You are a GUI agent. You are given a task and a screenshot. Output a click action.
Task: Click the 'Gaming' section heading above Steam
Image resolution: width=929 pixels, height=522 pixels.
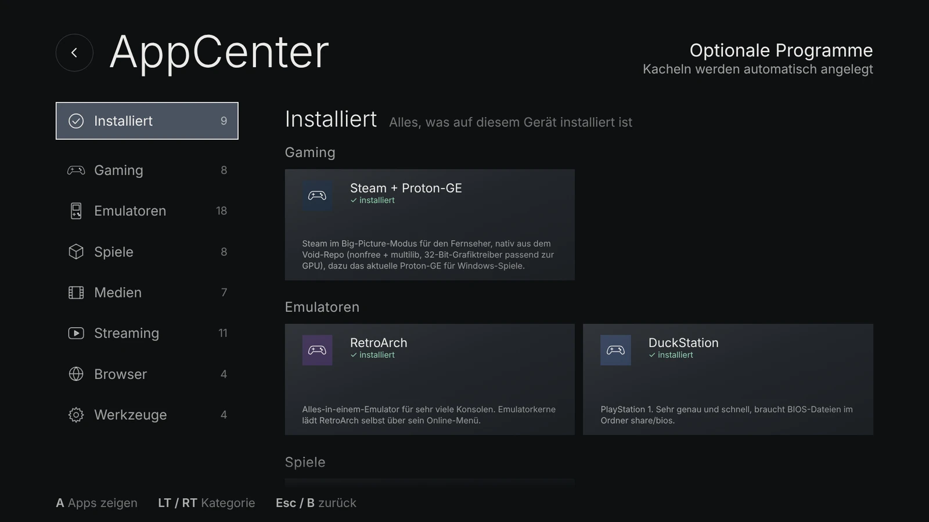[x=310, y=153]
